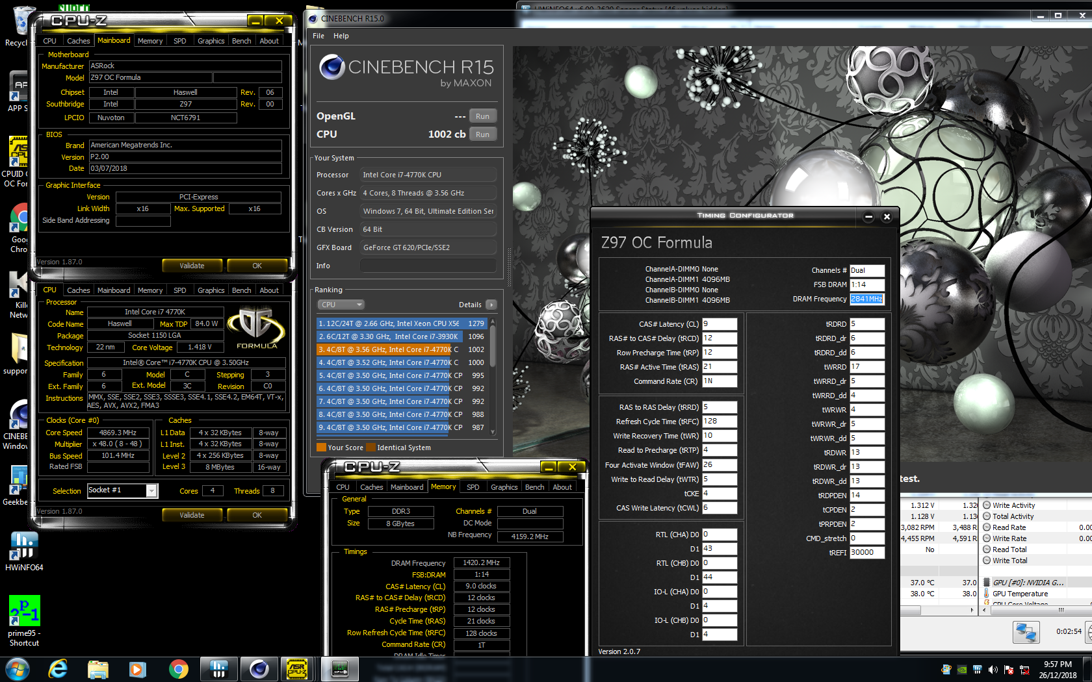This screenshot has width=1092, height=682.
Task: Click OK in CPU-Z processor window
Action: (257, 515)
